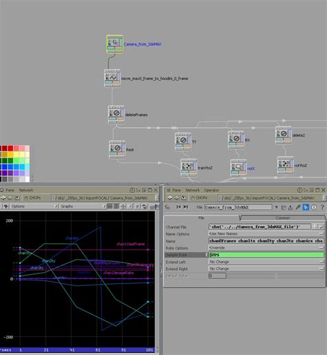Screen dimensions: 327x355
Task: Click the Default Value slider
Action: click(275, 276)
